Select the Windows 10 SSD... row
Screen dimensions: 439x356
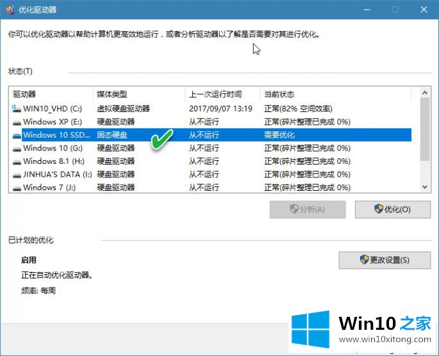(x=211, y=135)
